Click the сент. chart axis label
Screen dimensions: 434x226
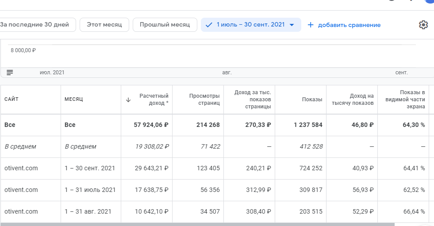coord(401,73)
